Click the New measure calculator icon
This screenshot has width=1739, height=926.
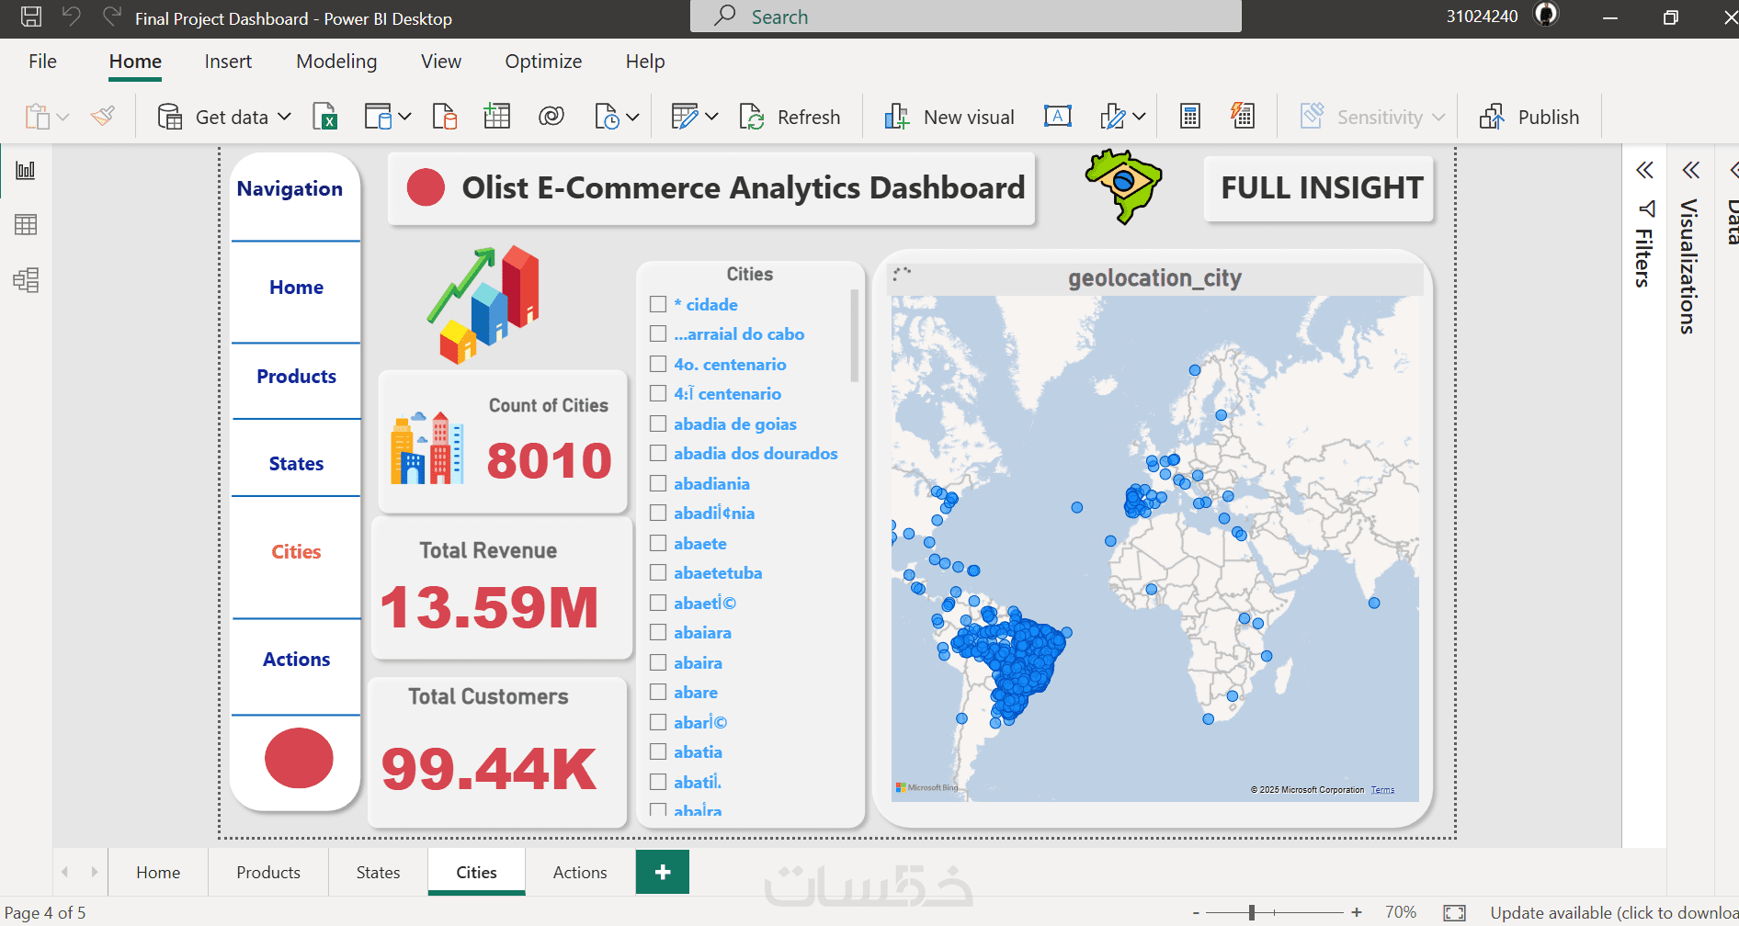coord(1190,117)
